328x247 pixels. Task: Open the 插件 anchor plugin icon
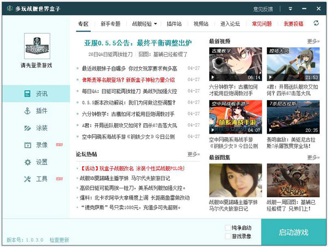pyautogui.click(x=27, y=111)
